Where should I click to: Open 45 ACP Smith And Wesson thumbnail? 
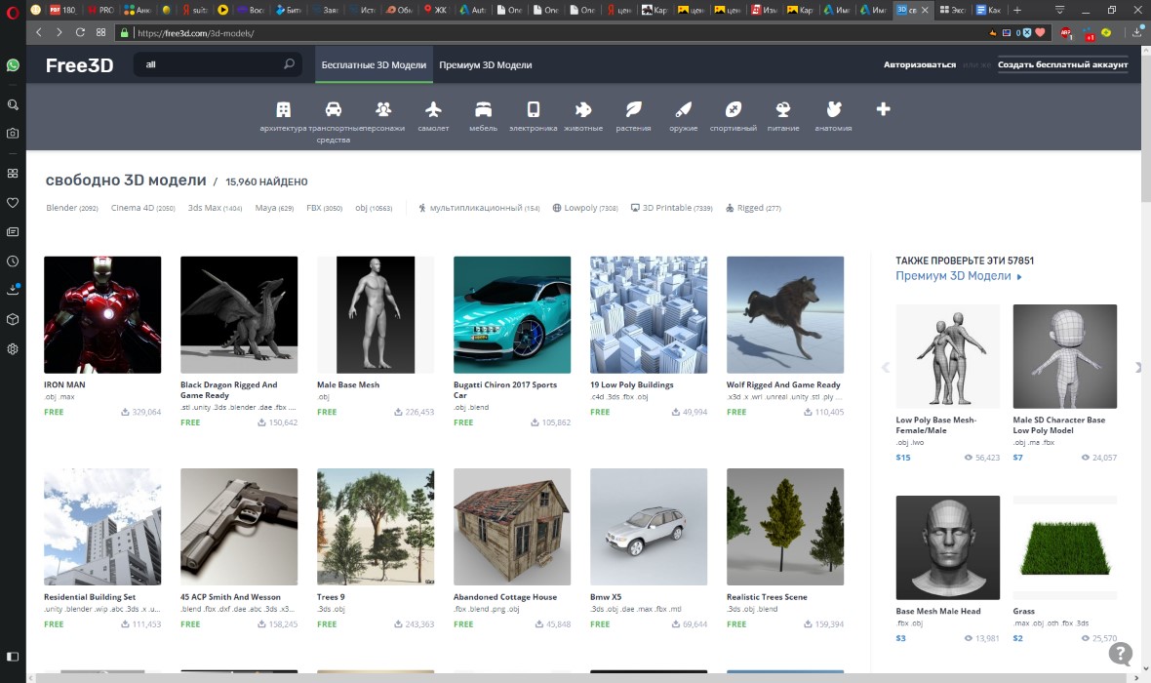pyautogui.click(x=239, y=527)
